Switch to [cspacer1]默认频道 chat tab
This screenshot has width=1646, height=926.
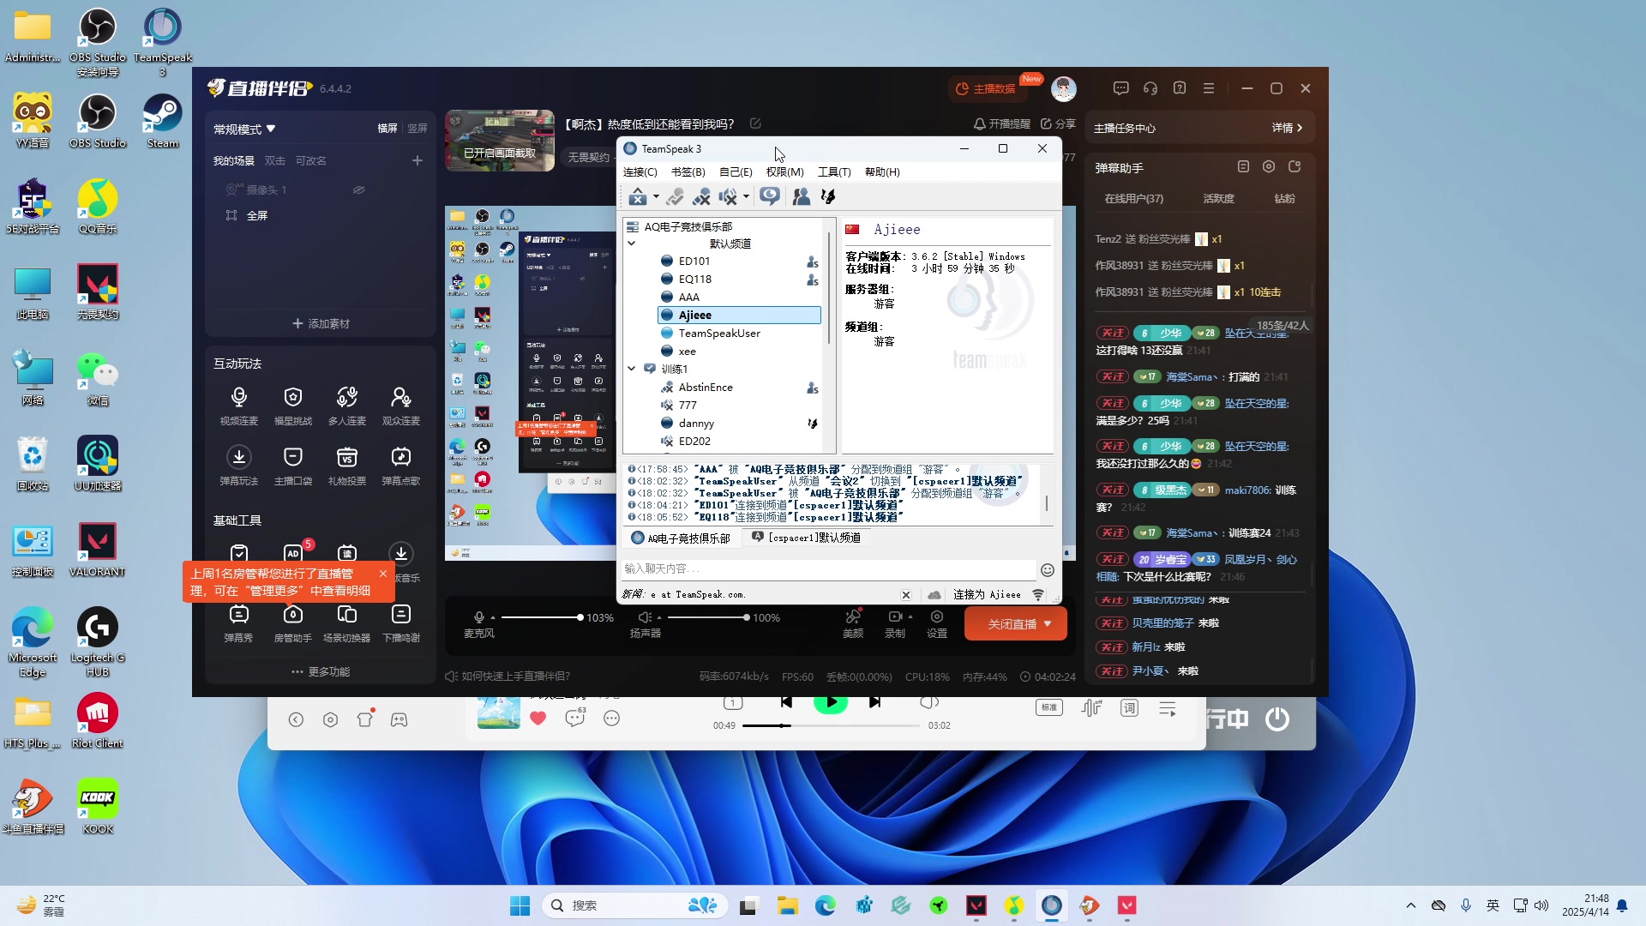click(807, 538)
